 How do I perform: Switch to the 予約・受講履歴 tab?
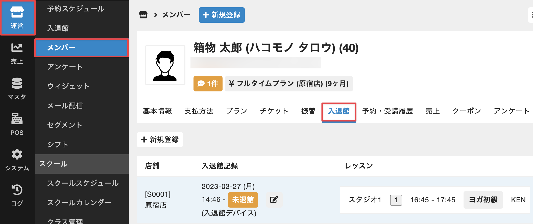pos(387,111)
